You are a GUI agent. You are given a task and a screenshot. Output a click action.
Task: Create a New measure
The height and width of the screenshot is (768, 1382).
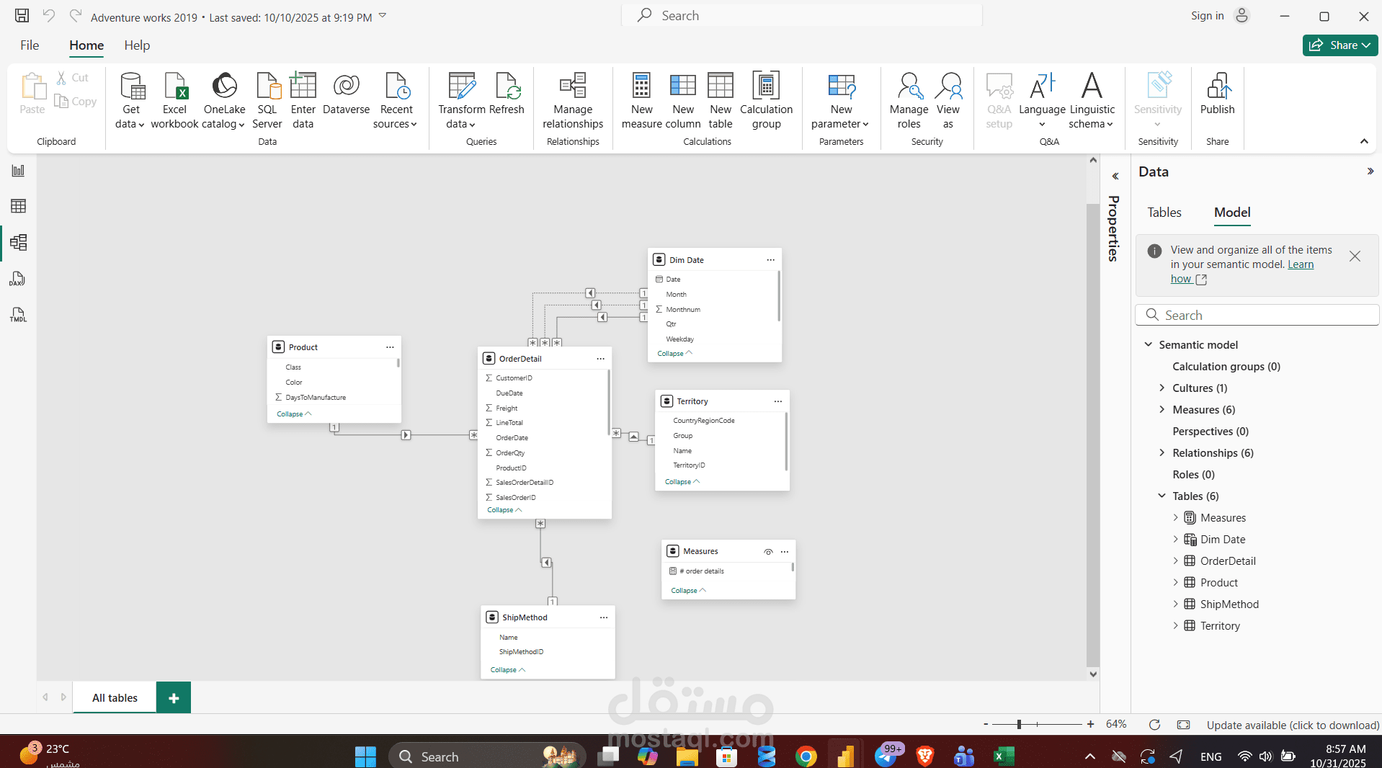pyautogui.click(x=641, y=101)
